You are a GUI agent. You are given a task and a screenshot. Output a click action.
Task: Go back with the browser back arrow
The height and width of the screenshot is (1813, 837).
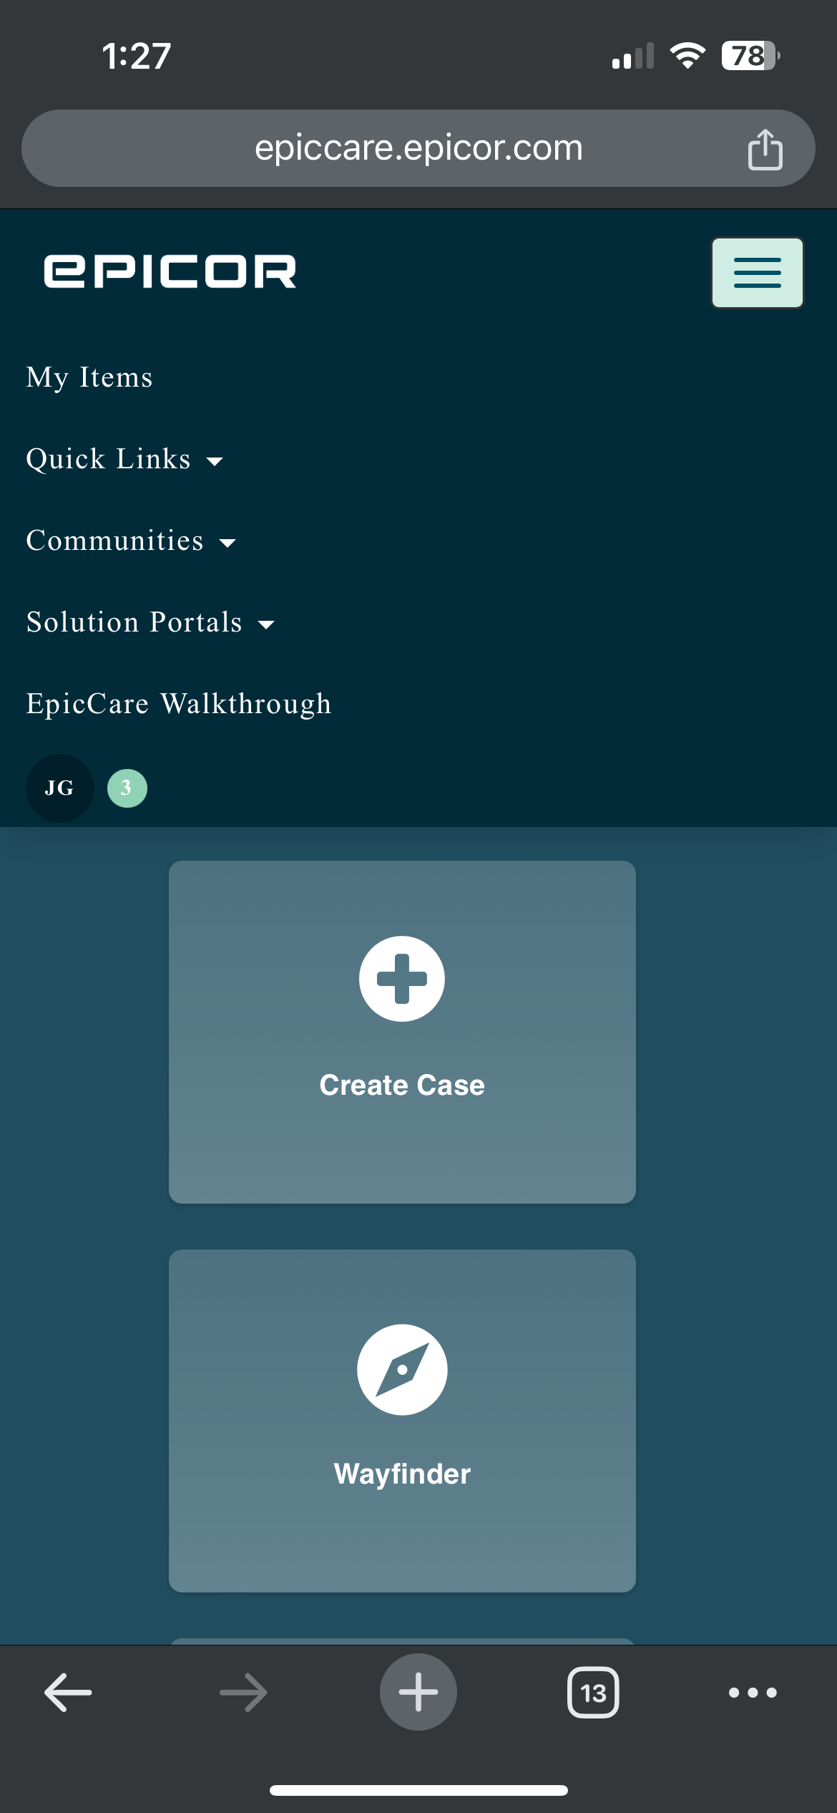point(68,1693)
